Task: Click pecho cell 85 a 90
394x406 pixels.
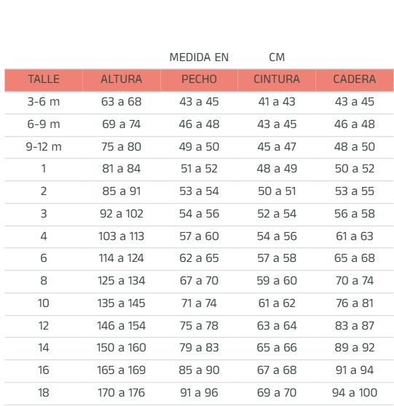Action: coord(199,370)
